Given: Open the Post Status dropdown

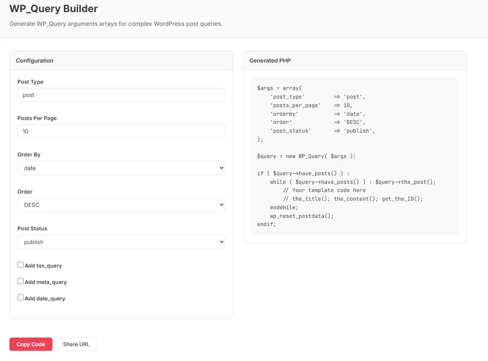Looking at the screenshot, I should tap(121, 242).
